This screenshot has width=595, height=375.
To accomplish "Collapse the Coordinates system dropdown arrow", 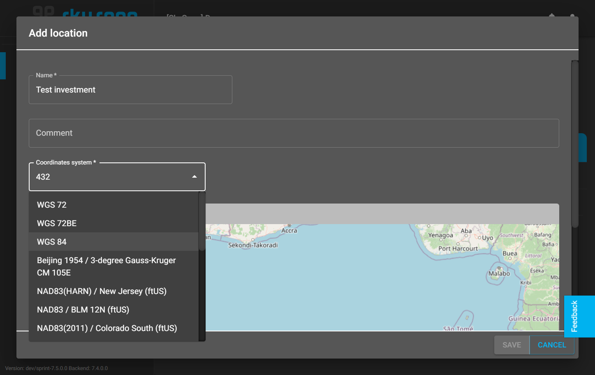I will pyautogui.click(x=194, y=177).
